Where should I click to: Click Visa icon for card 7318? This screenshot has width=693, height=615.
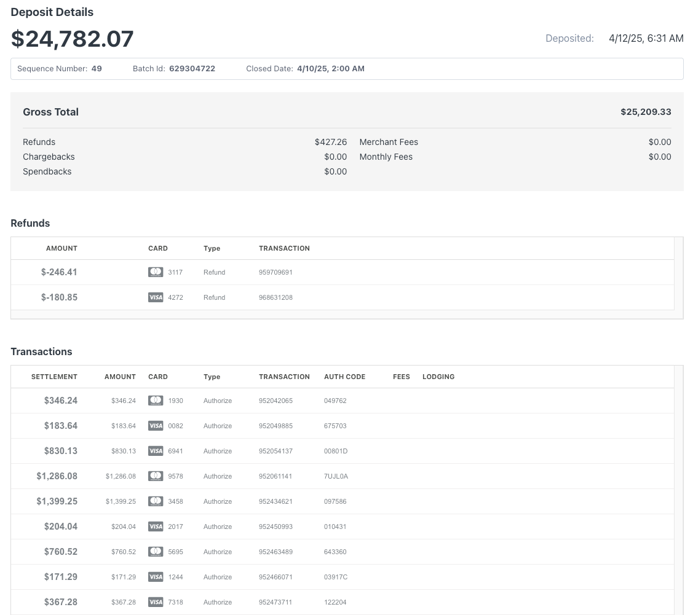156,601
